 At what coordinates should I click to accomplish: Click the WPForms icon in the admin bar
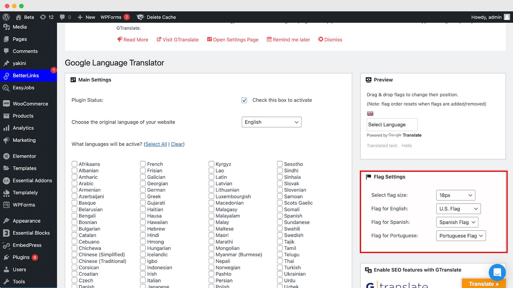pyautogui.click(x=111, y=17)
